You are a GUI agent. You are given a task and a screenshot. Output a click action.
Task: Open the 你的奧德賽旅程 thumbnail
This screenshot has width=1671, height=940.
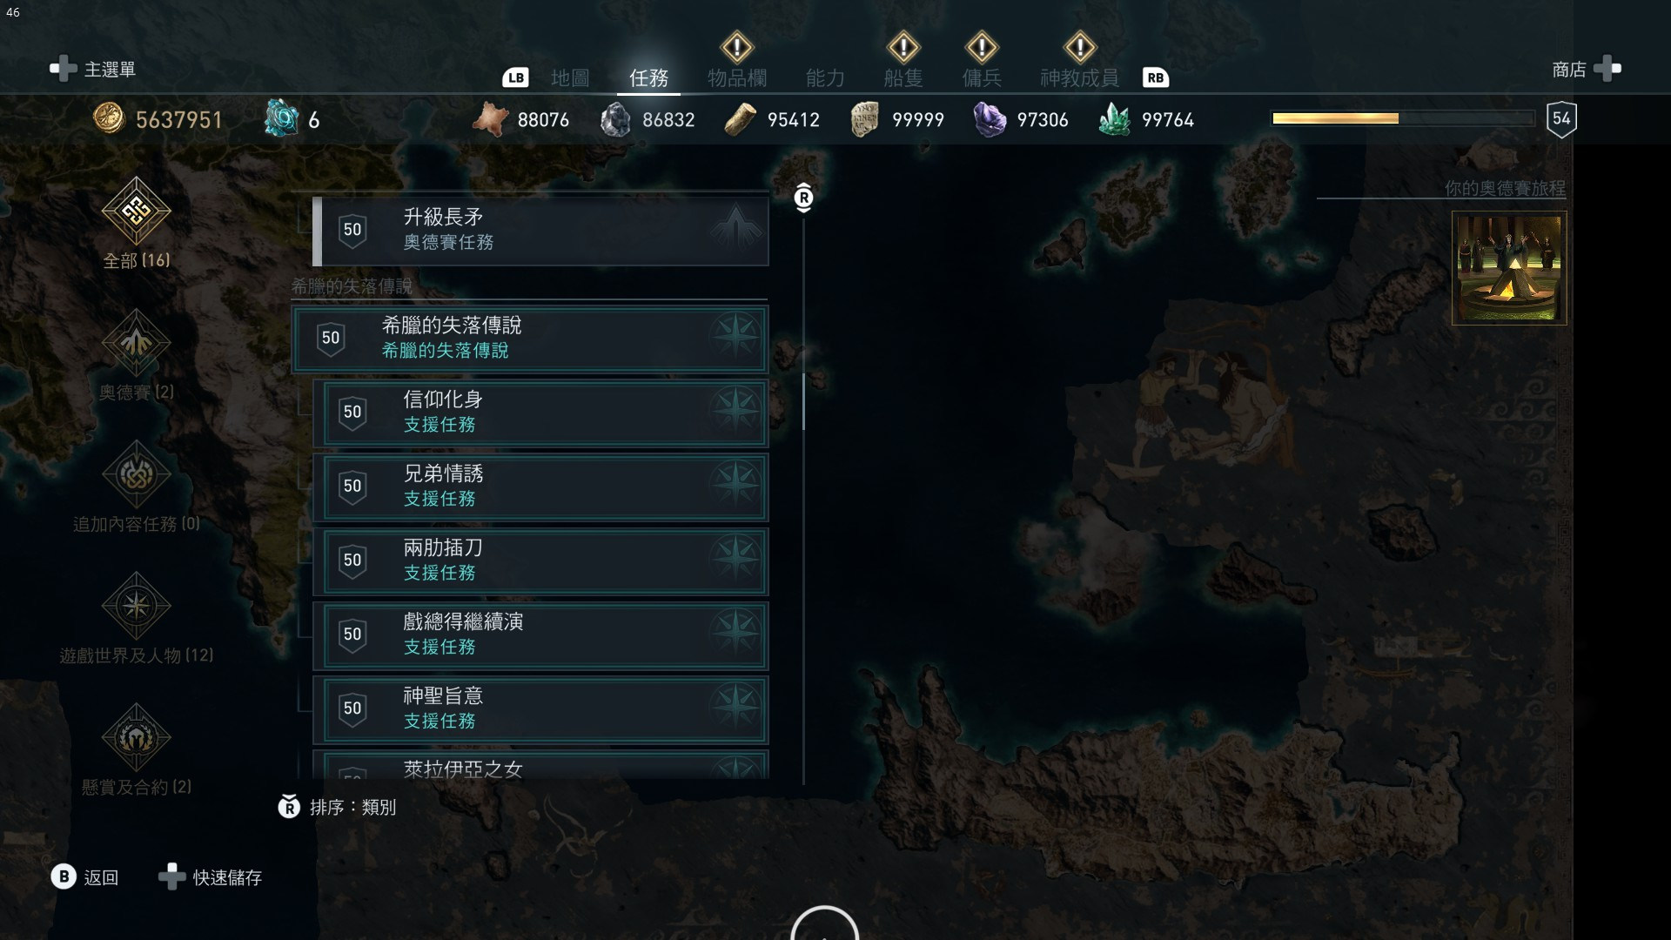click(x=1509, y=268)
